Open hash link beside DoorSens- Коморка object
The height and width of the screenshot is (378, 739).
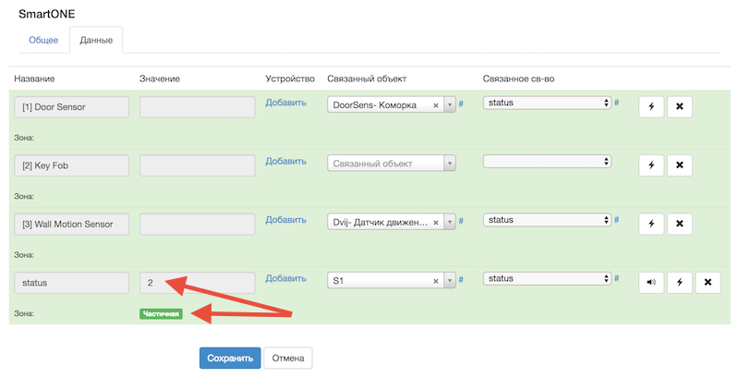461,104
